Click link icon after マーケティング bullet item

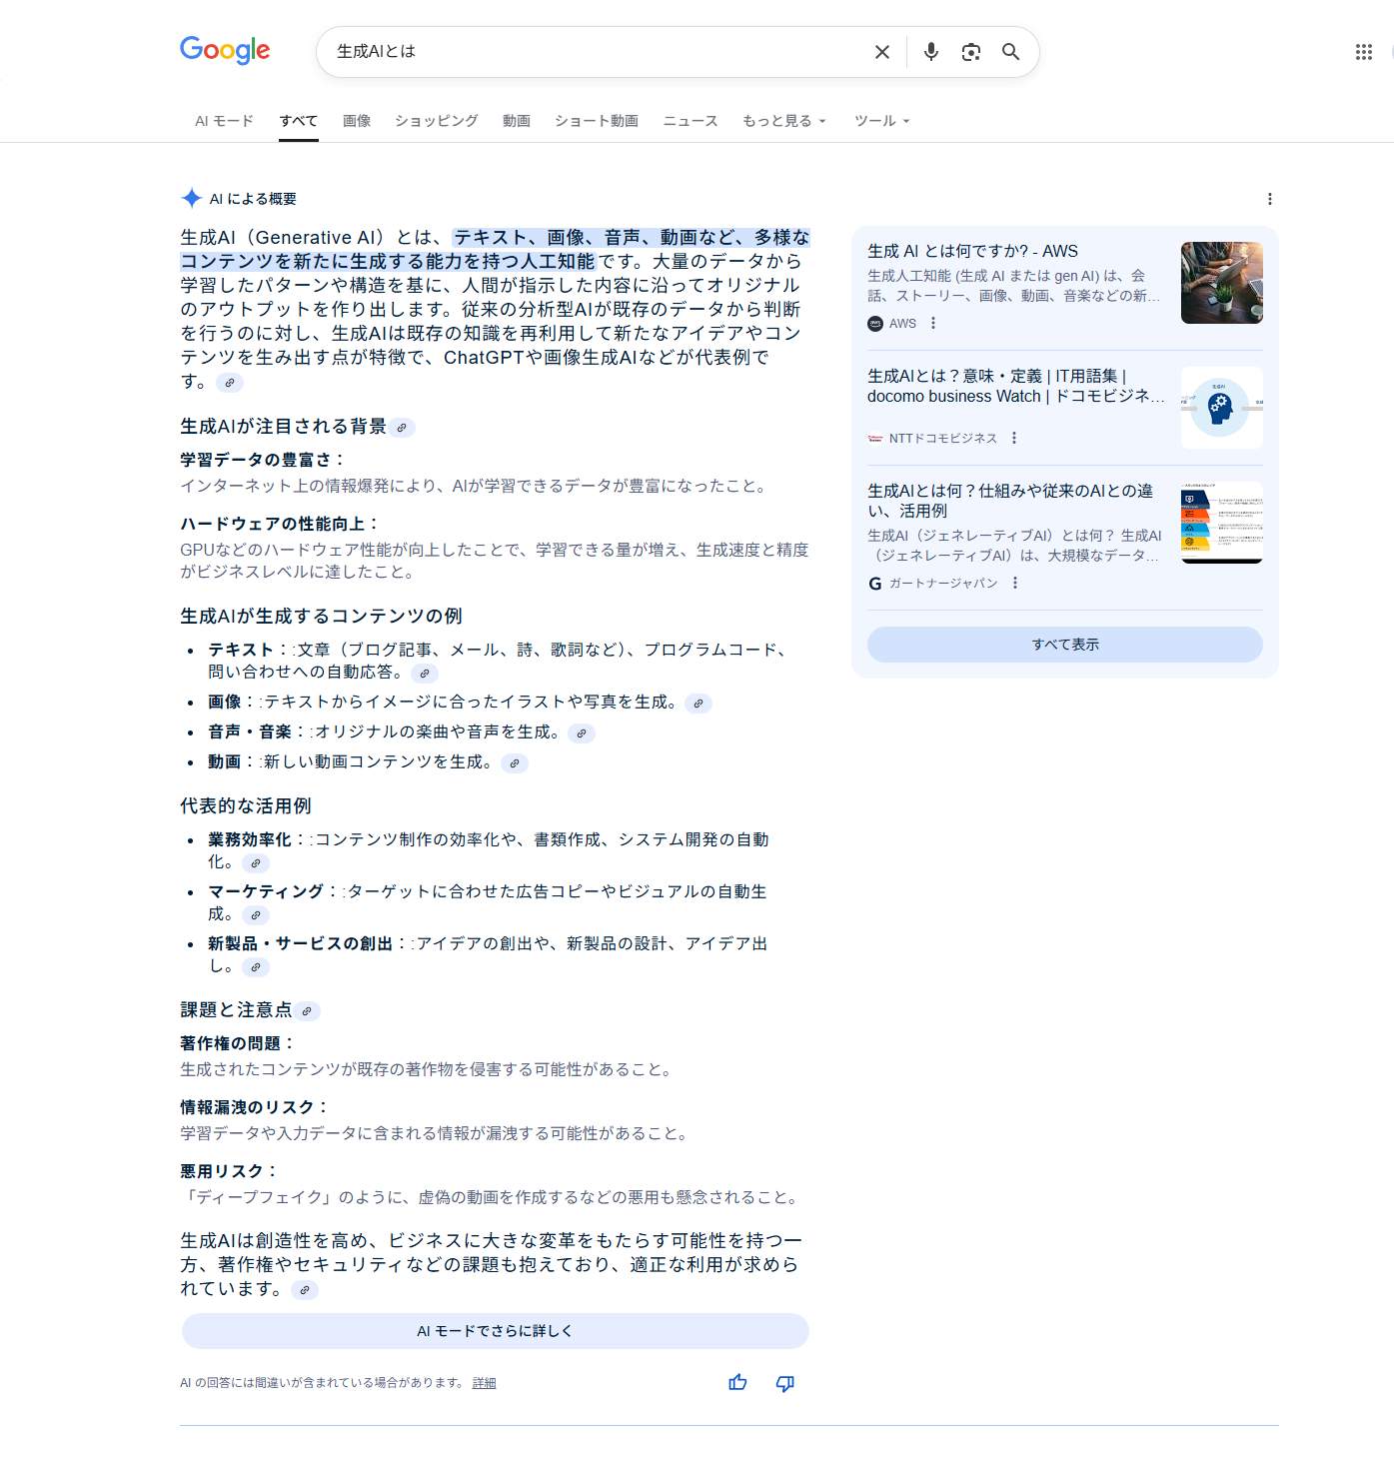[256, 915]
